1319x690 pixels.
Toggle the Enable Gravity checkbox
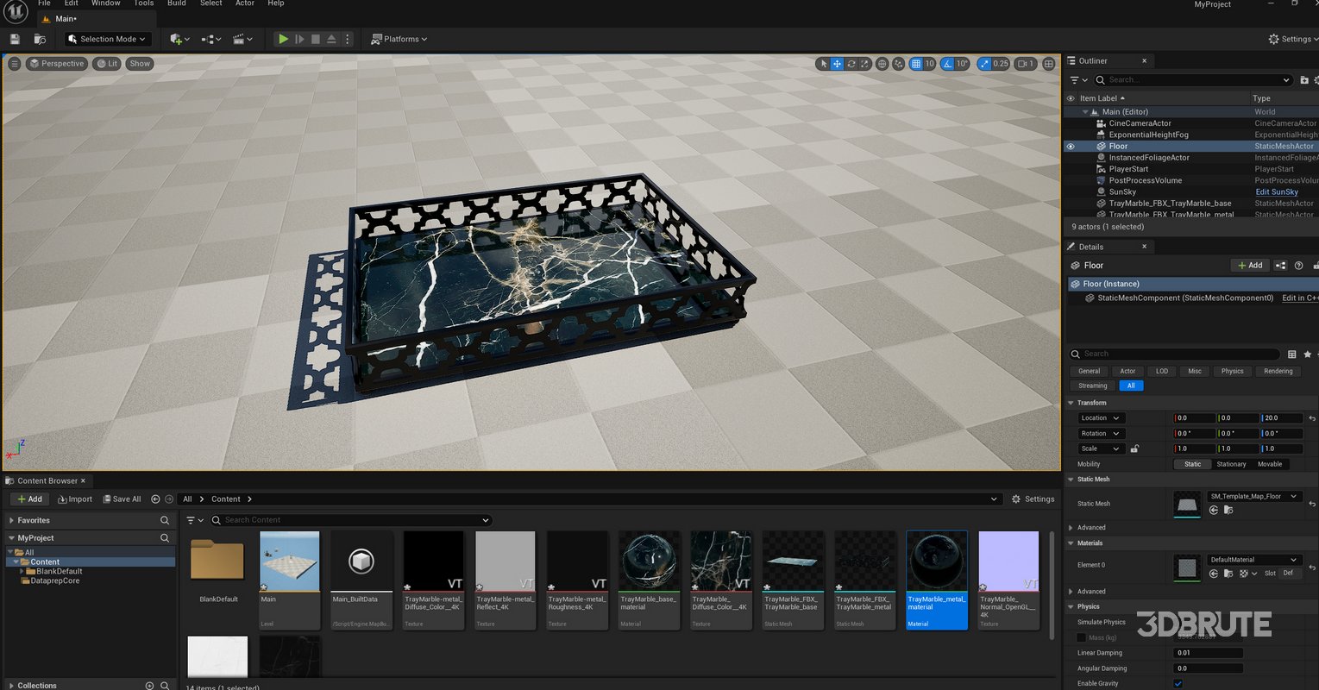tap(1178, 684)
